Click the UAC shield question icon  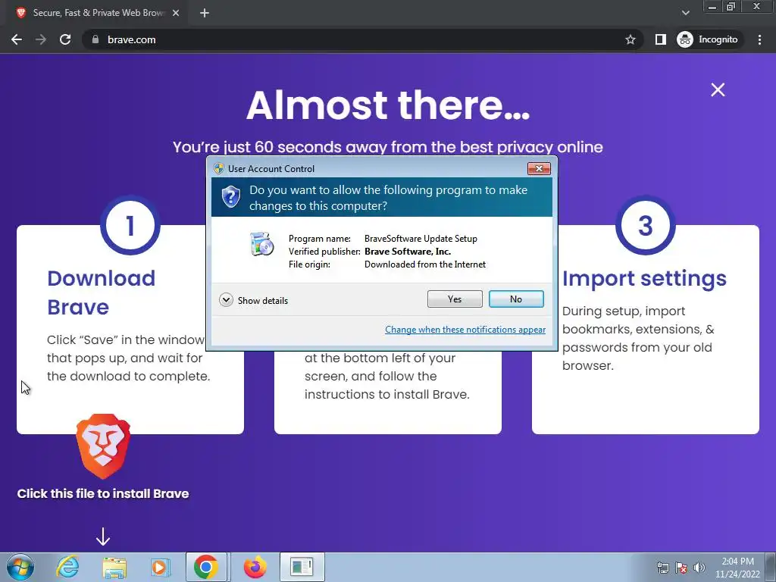pos(230,197)
